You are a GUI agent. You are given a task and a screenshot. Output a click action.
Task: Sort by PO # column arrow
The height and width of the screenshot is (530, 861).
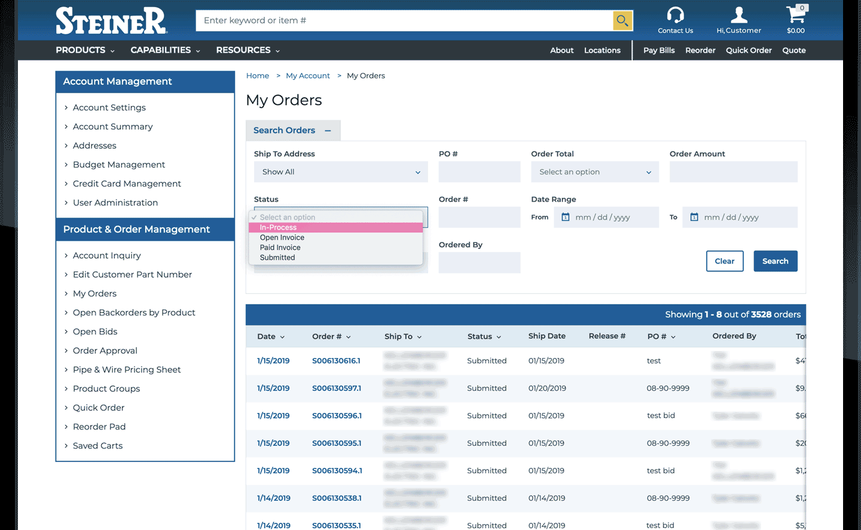click(673, 337)
